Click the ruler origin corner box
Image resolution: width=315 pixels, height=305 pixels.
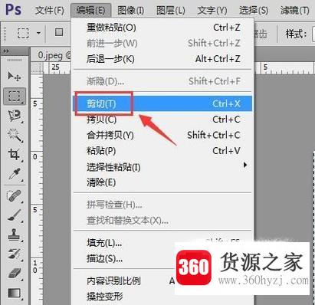tap(37, 67)
